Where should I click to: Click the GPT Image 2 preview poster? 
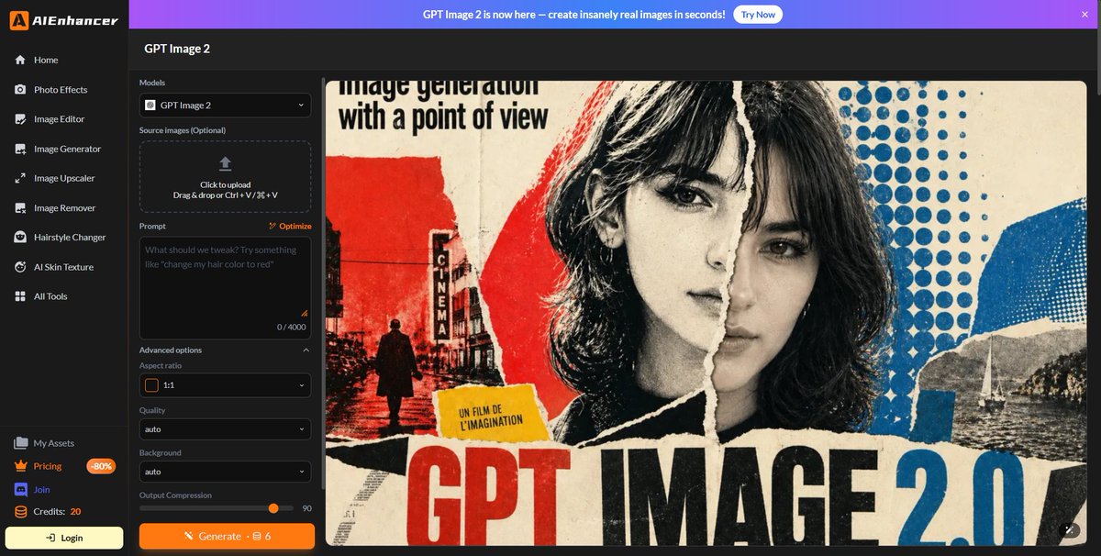click(x=706, y=314)
